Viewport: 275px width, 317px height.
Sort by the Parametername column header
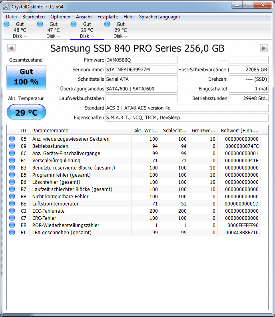click(x=80, y=131)
